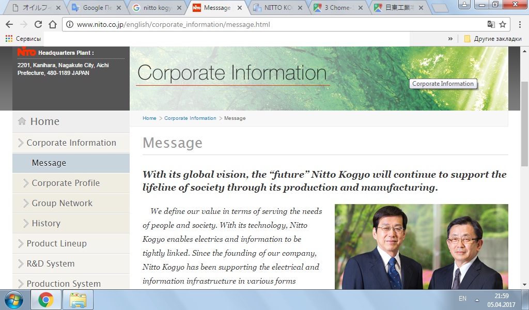The width and height of the screenshot is (529, 310).
Task: Open Product Lineup in the sidebar
Action: 71,243
